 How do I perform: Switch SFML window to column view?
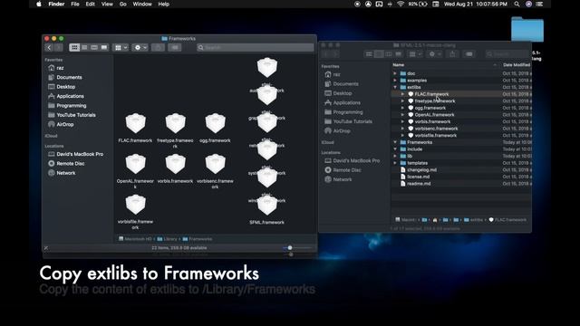[389, 54]
